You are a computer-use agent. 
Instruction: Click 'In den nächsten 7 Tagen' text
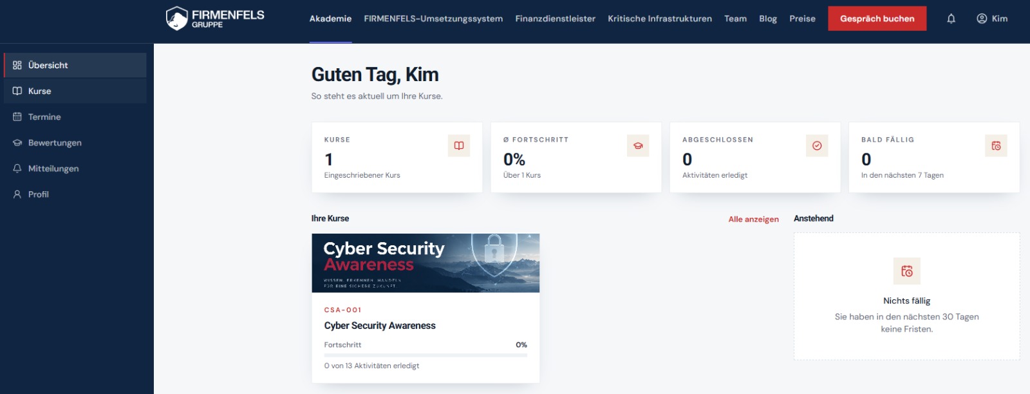click(x=903, y=175)
